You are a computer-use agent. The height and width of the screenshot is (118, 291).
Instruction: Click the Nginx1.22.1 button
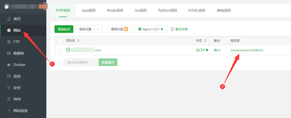[x=150, y=29]
